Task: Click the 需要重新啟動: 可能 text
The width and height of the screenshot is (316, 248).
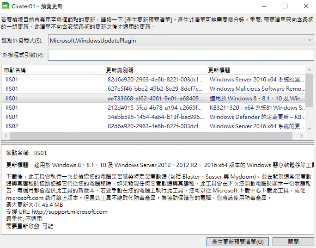Action: pos(30,226)
